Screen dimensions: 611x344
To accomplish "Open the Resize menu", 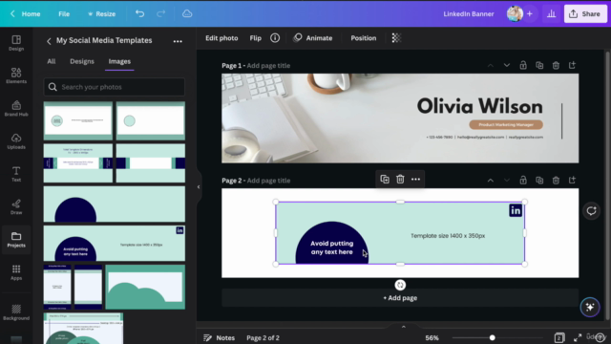I will tap(101, 13).
